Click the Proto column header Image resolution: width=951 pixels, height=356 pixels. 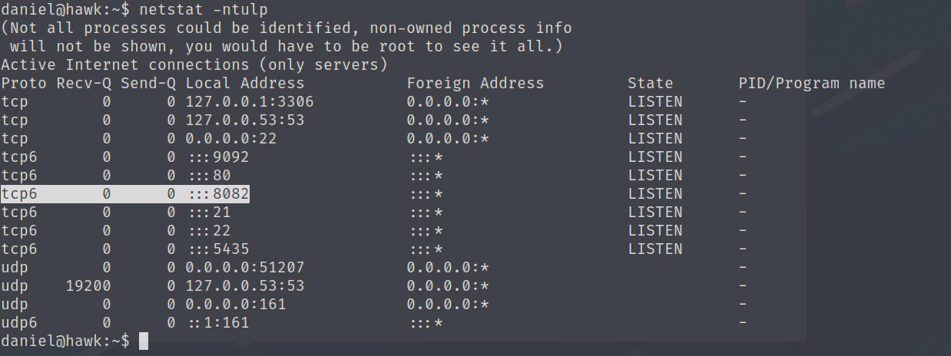23,84
